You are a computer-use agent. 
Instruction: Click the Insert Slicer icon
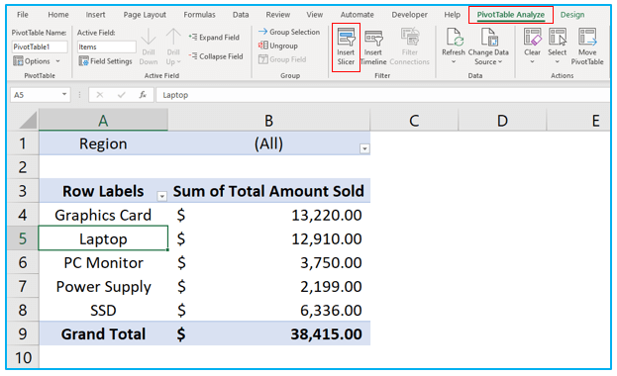(x=346, y=37)
